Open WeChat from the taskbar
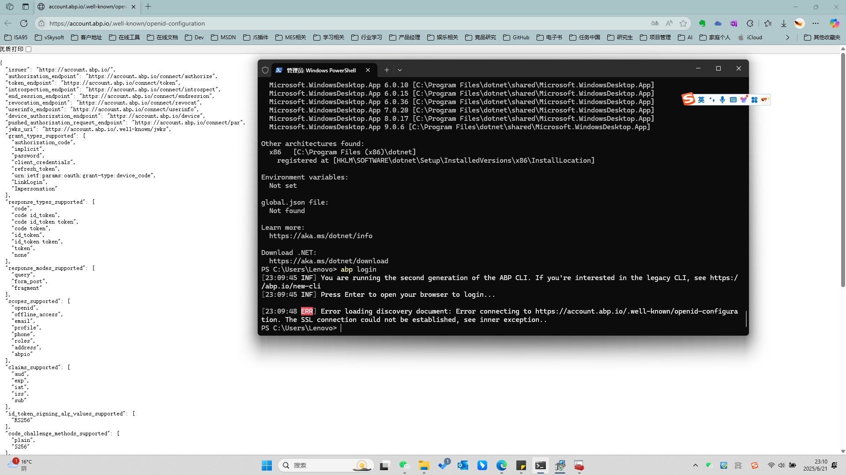This screenshot has height=475, width=846. 404,465
